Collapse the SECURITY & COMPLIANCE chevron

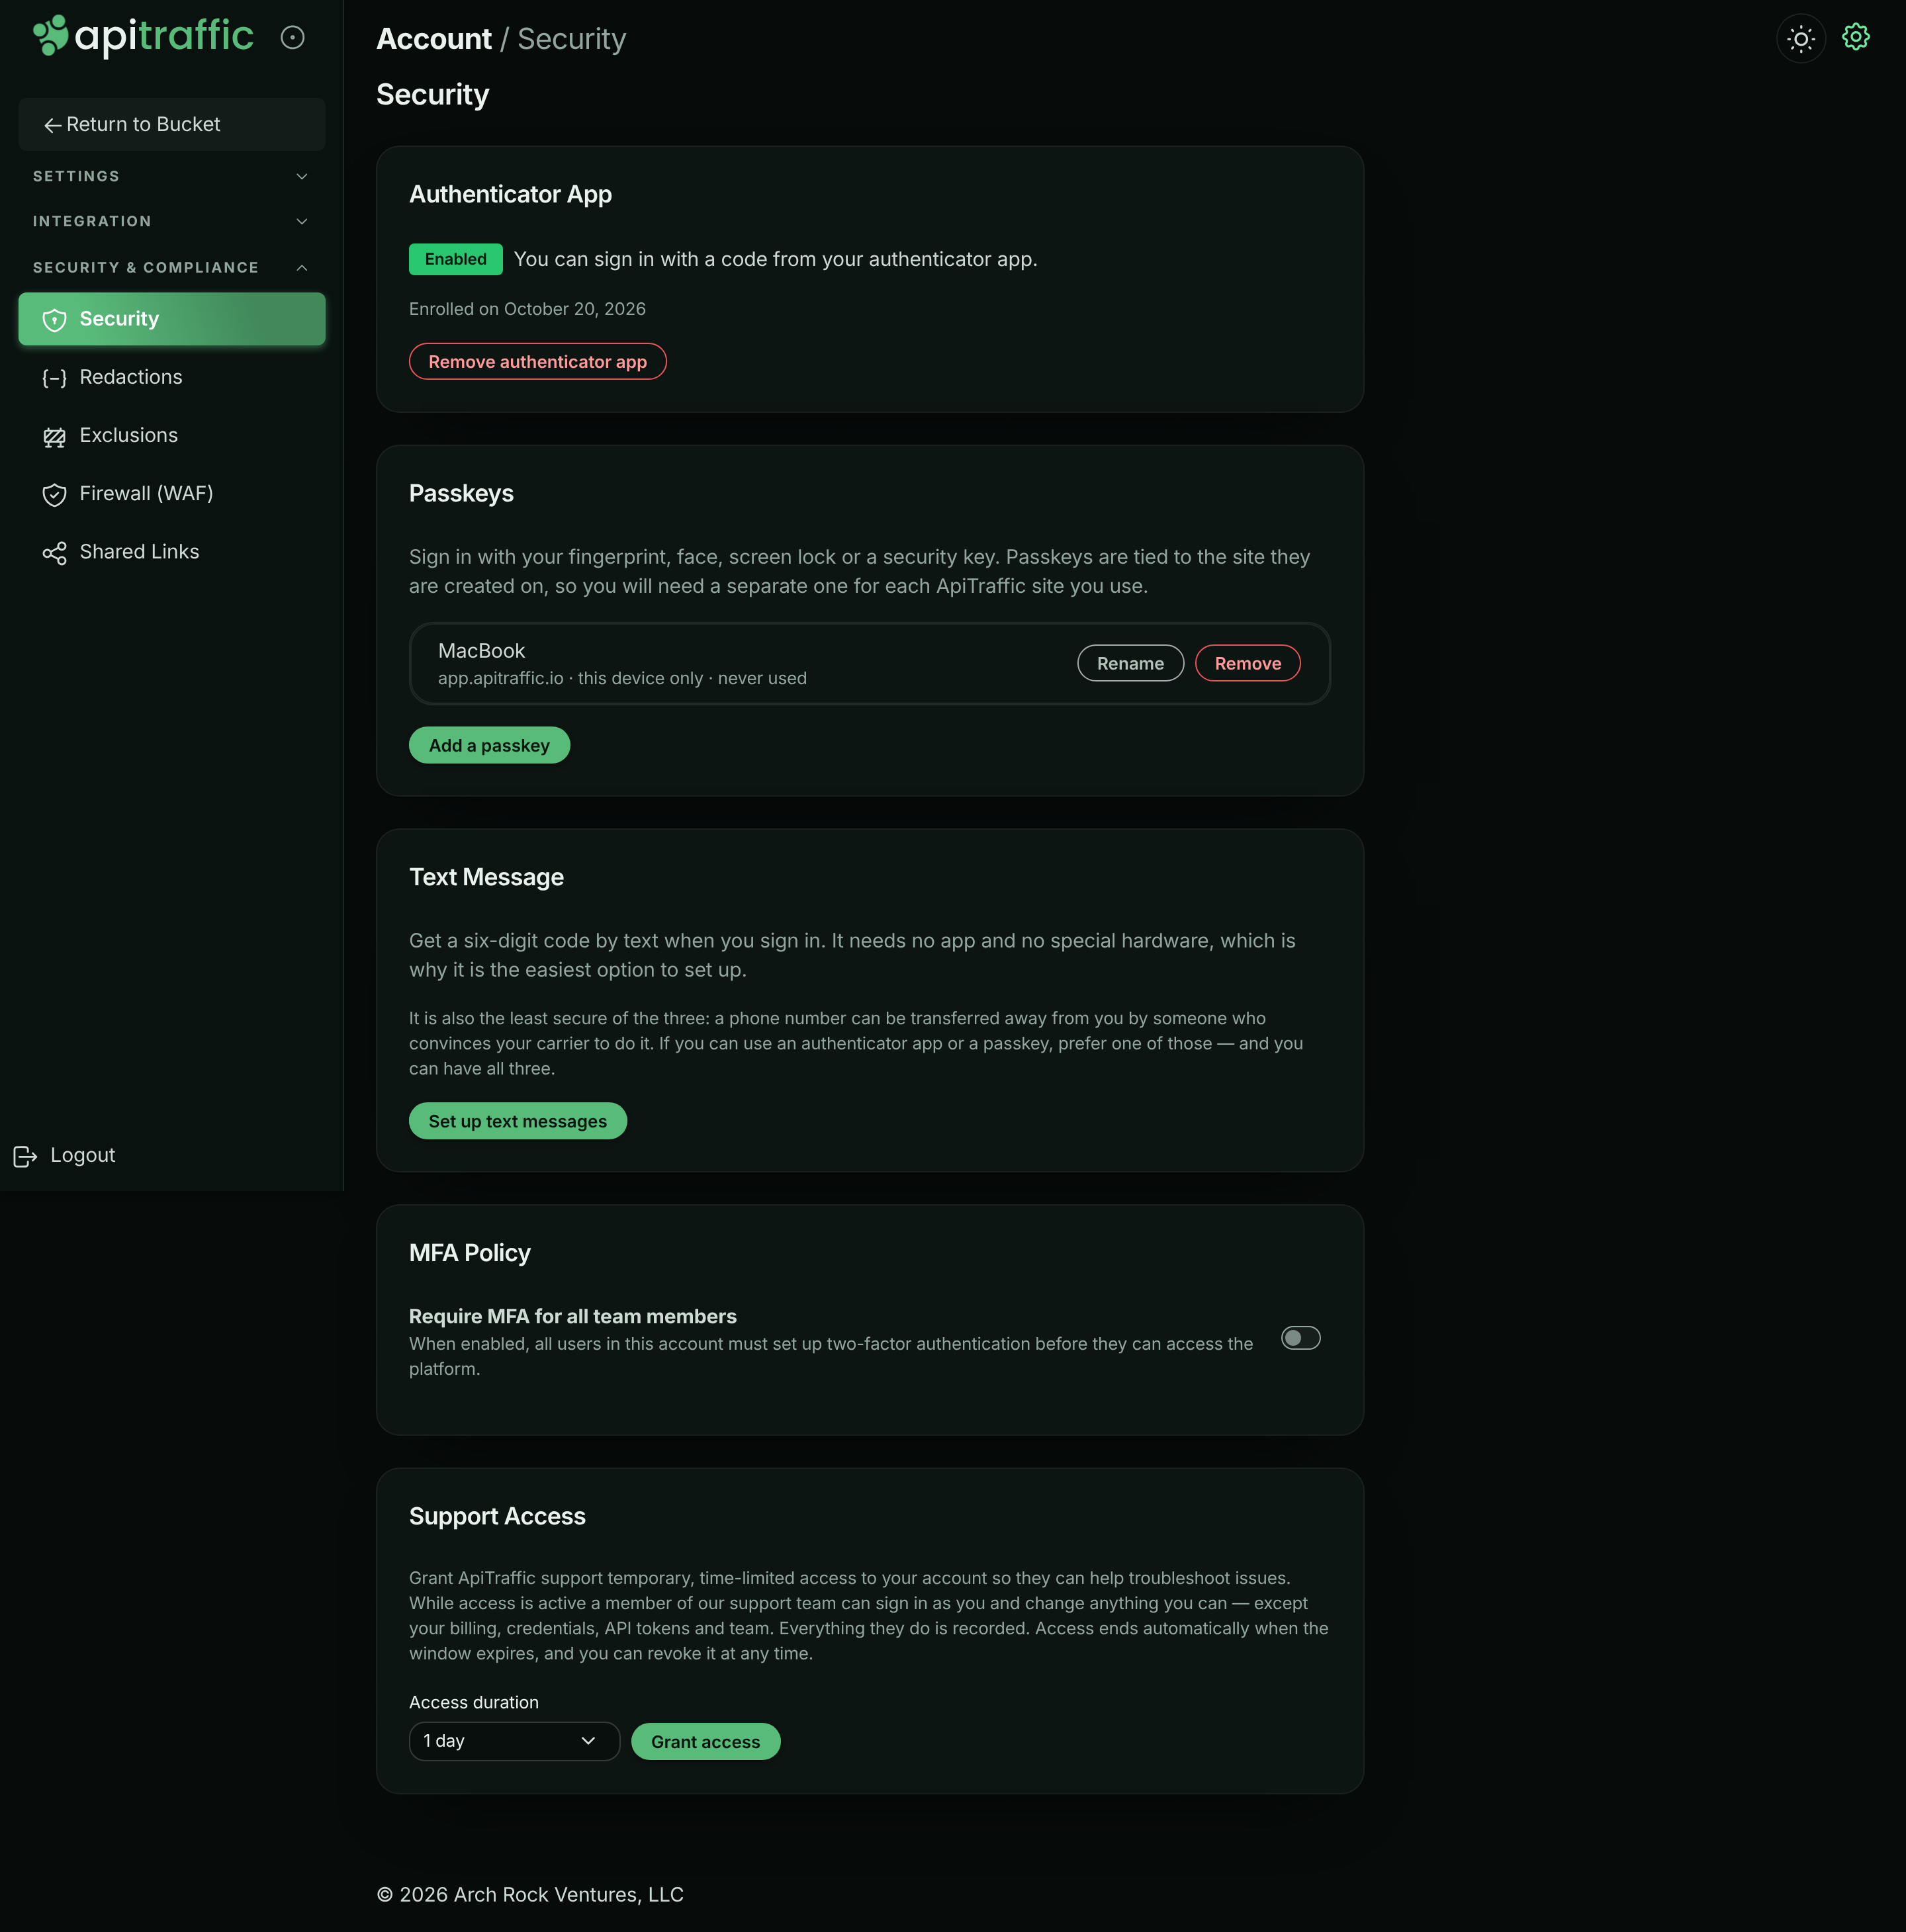[x=302, y=267]
